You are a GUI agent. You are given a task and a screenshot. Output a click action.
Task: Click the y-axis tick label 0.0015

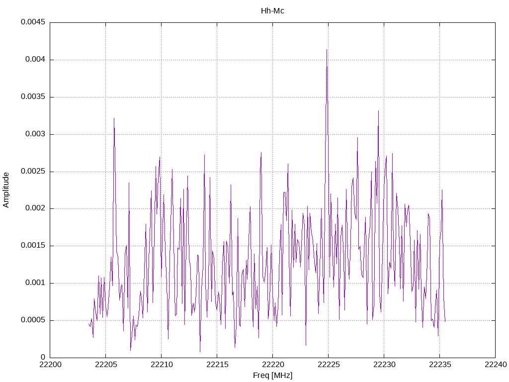[33, 246]
